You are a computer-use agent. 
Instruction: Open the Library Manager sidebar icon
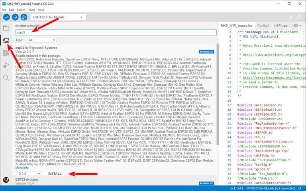pyautogui.click(x=6, y=52)
